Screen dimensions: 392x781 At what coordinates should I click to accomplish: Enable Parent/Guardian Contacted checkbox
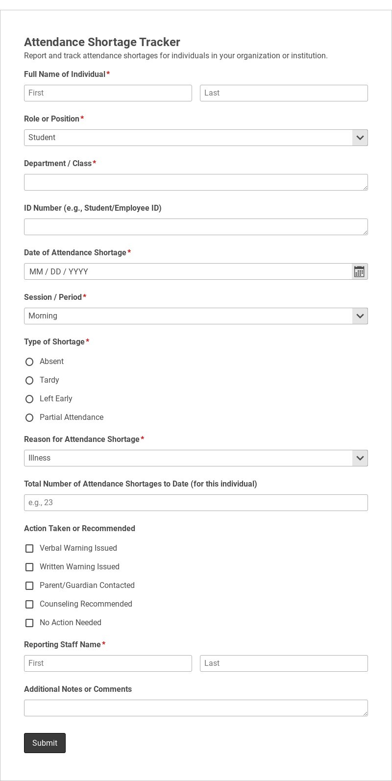click(x=29, y=586)
